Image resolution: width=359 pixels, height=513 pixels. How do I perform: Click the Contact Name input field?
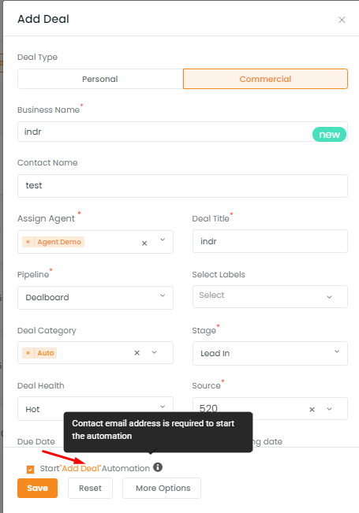point(182,186)
